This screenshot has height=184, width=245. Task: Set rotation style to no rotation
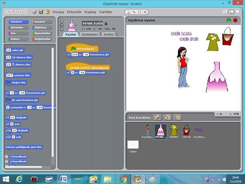[62, 29]
